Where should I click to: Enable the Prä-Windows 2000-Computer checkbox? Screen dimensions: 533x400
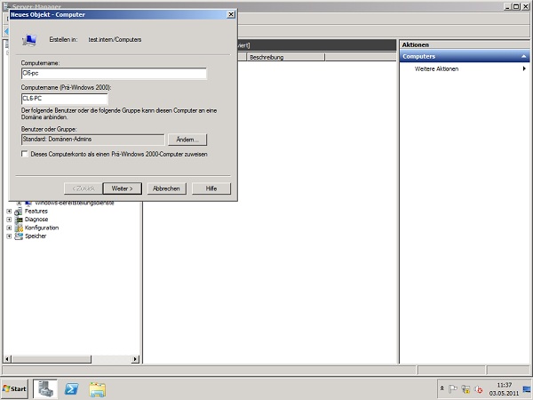[25, 154]
